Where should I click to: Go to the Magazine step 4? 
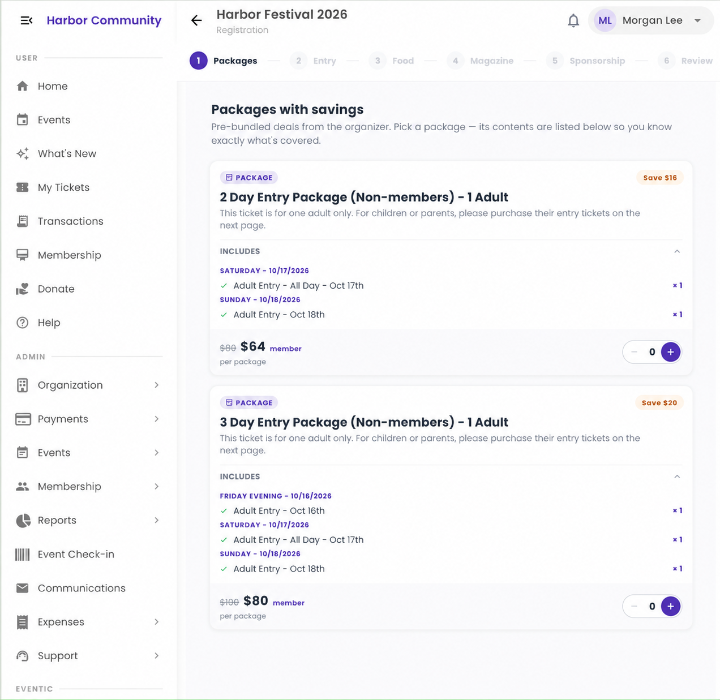tap(480, 61)
